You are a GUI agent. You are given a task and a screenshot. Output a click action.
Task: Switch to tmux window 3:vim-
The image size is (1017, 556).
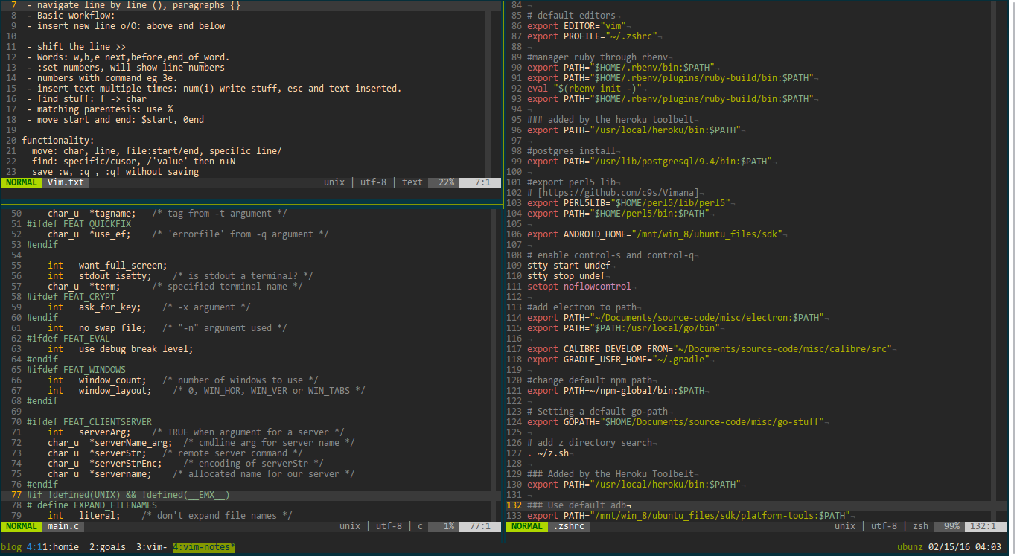point(152,546)
